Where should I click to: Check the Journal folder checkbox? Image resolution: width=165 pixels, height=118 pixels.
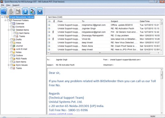[x=12, y=46]
